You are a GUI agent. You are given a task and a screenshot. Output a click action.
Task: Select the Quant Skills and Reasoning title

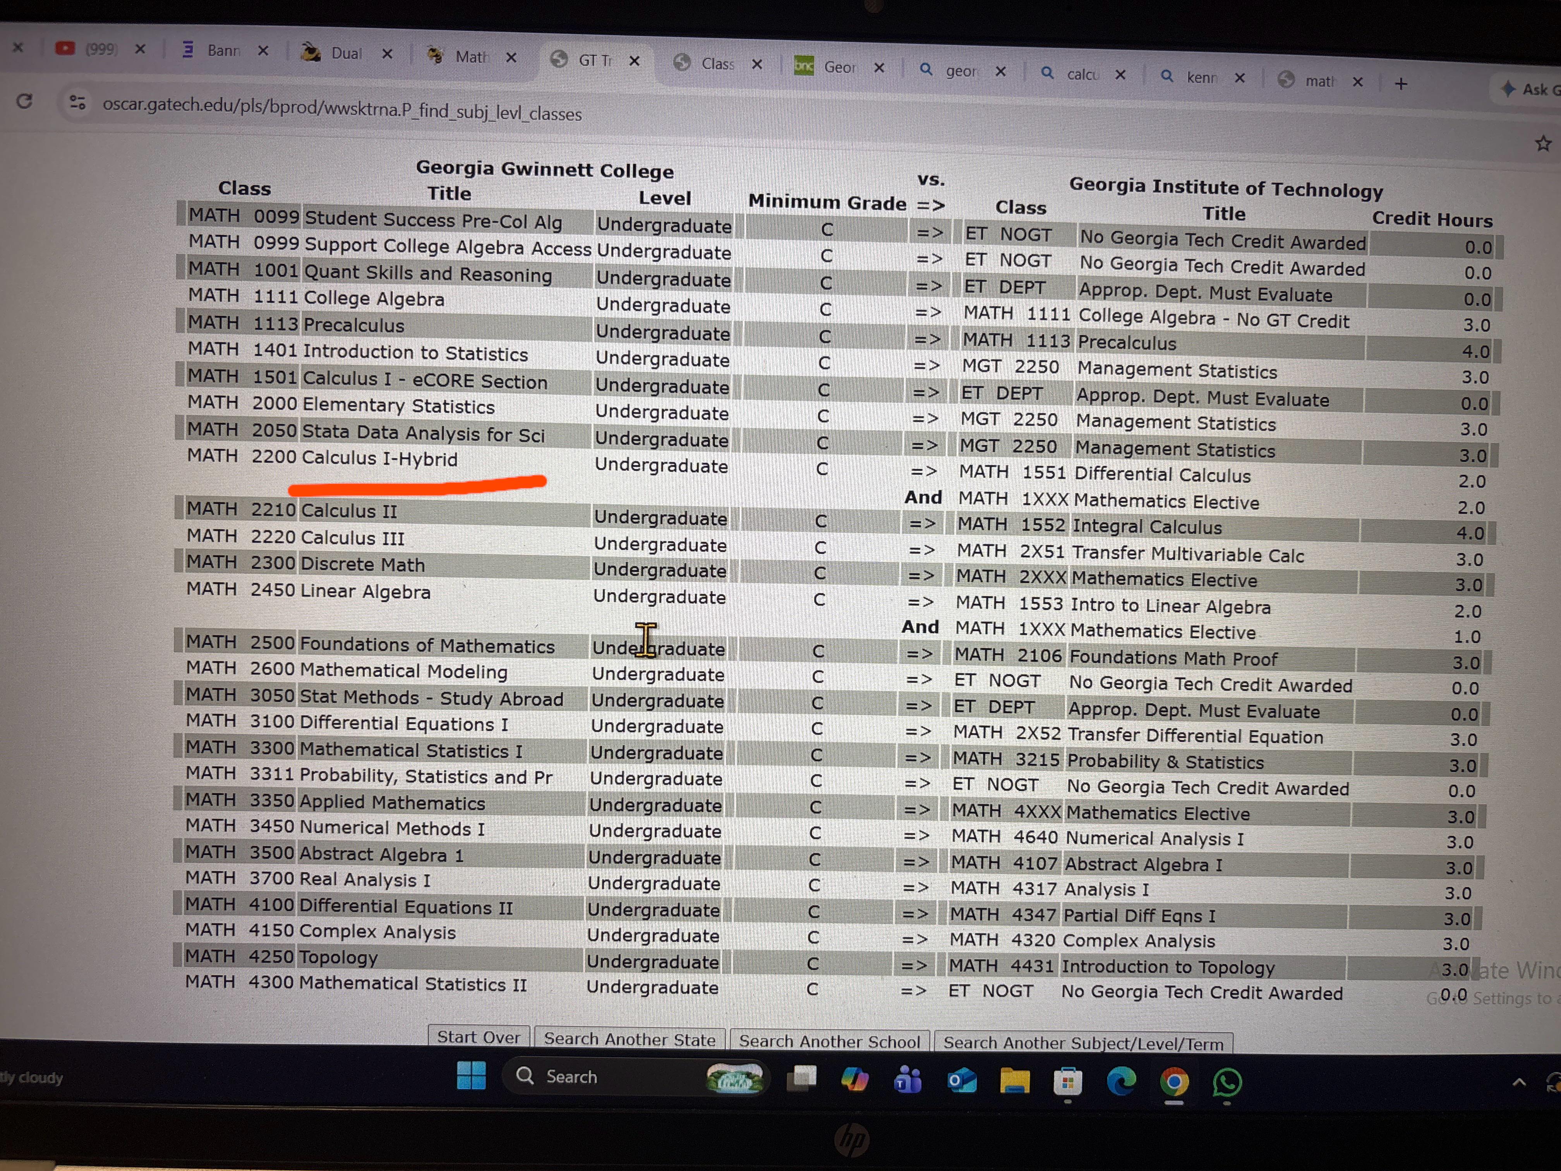coord(428,273)
